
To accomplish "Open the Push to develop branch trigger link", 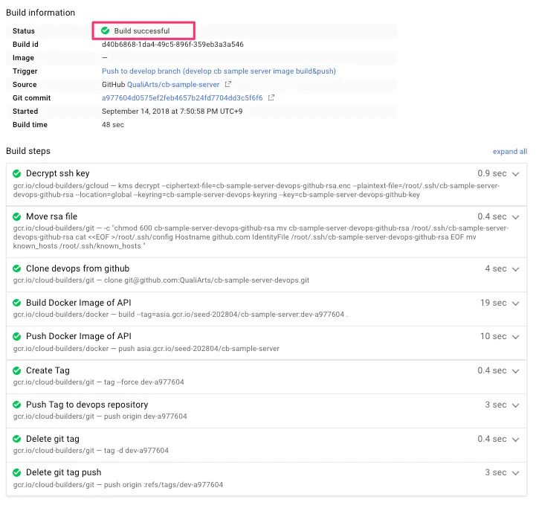I will tap(219, 71).
